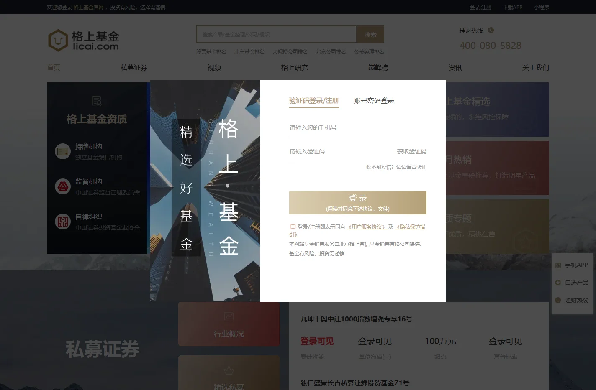Click the phone icon beside 理财热线 in the header
The width and height of the screenshot is (596, 390).
pos(491,30)
